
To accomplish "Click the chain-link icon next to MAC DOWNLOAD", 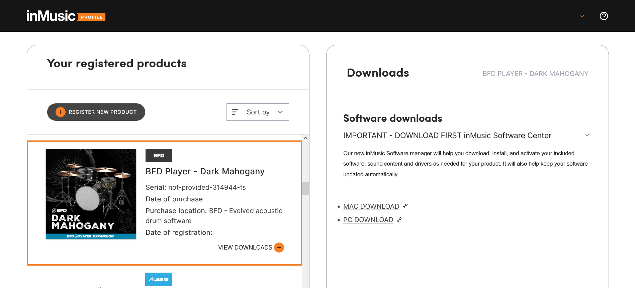I will click(x=405, y=206).
